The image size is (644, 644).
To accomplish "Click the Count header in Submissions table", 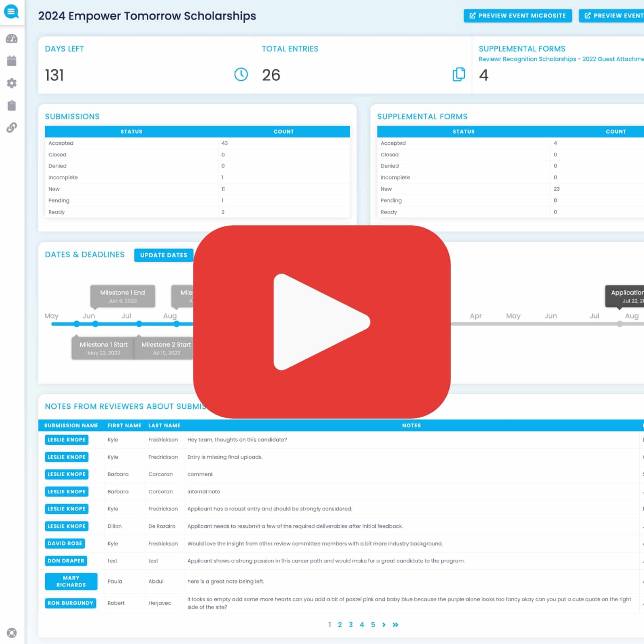I will pos(284,132).
